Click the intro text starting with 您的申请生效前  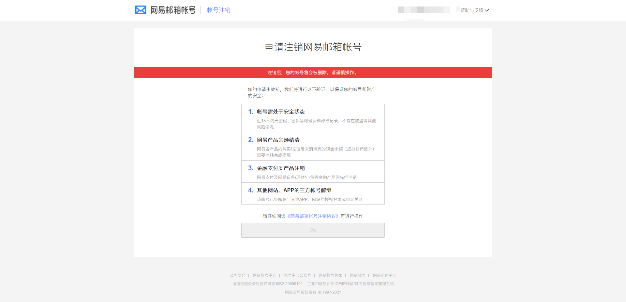(312, 92)
